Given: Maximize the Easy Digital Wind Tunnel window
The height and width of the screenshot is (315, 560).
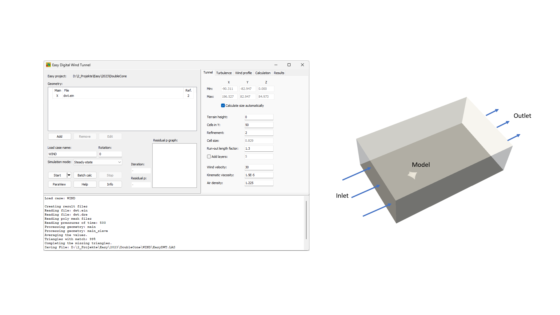Looking at the screenshot, I should [x=289, y=65].
